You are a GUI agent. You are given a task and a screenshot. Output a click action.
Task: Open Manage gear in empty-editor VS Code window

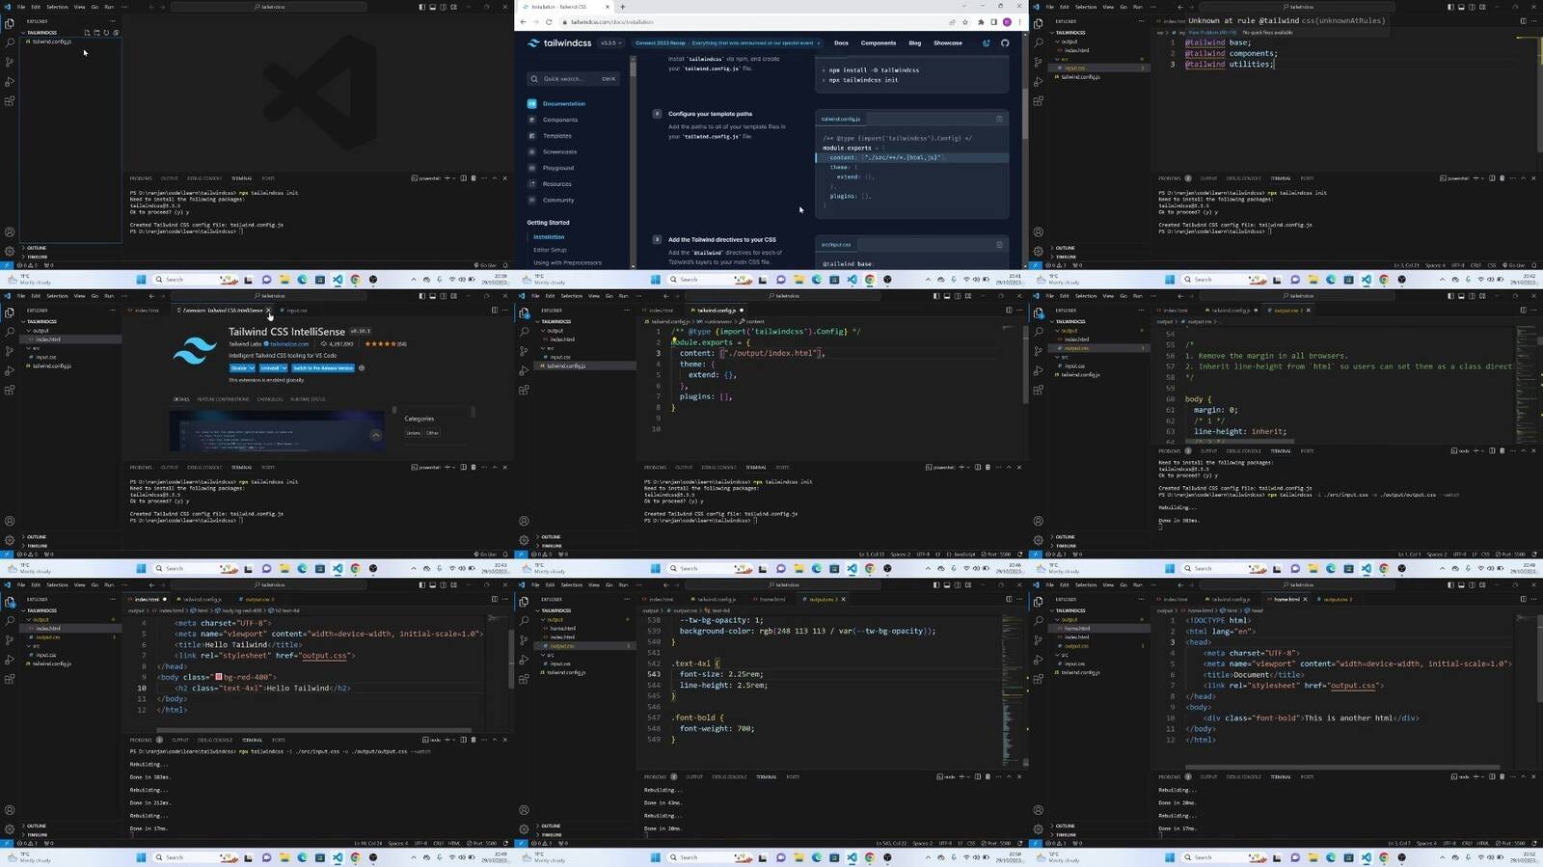pyautogui.click(x=10, y=252)
